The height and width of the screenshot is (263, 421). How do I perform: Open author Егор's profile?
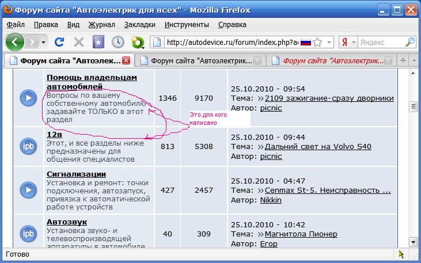coord(269,243)
